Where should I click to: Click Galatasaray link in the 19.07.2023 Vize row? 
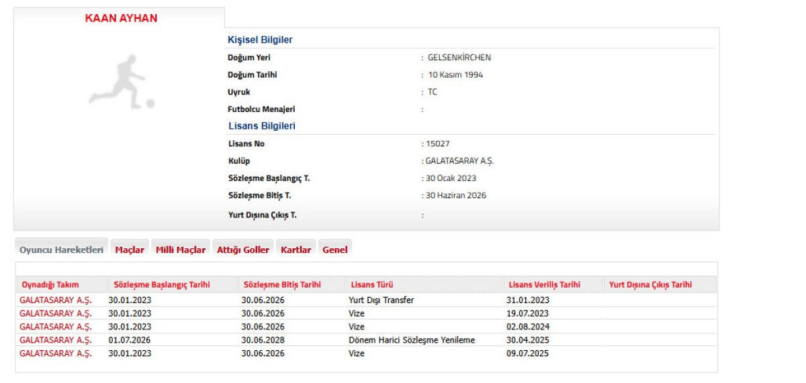pos(56,313)
